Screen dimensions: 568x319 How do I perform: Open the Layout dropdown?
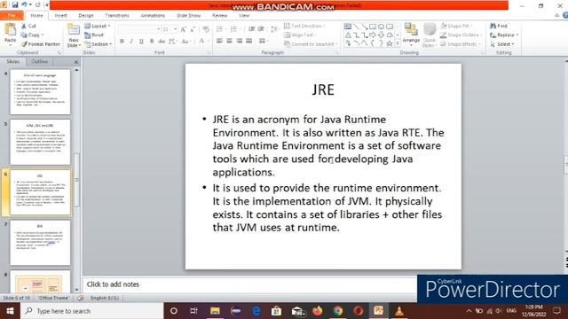click(97, 26)
